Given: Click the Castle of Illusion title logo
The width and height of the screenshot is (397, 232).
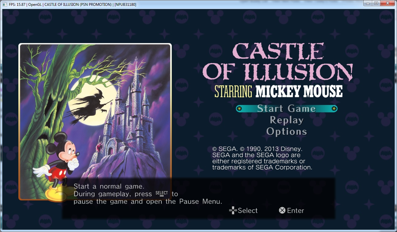Looking at the screenshot, I should pyautogui.click(x=278, y=62).
